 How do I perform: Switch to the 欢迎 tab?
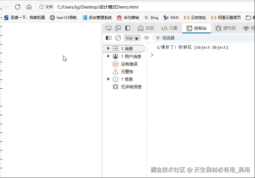tap(146, 28)
